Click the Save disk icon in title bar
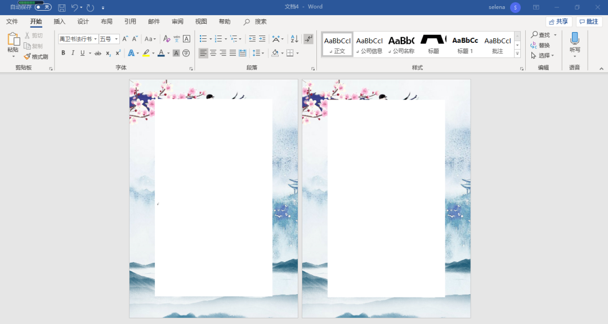The height and width of the screenshot is (324, 608). pos(62,7)
